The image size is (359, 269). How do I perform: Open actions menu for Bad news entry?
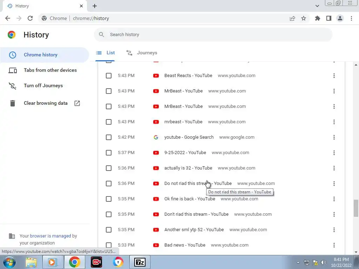tap(334, 245)
